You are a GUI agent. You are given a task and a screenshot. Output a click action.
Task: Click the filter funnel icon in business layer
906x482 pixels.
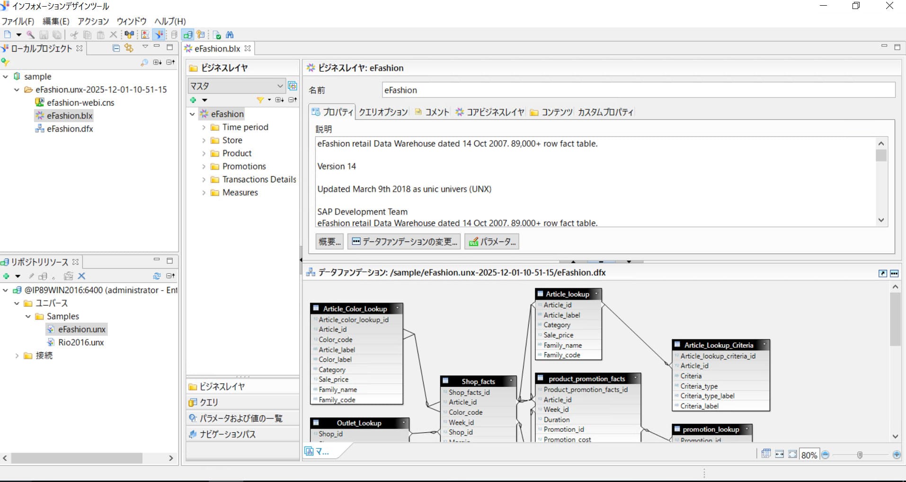[260, 100]
